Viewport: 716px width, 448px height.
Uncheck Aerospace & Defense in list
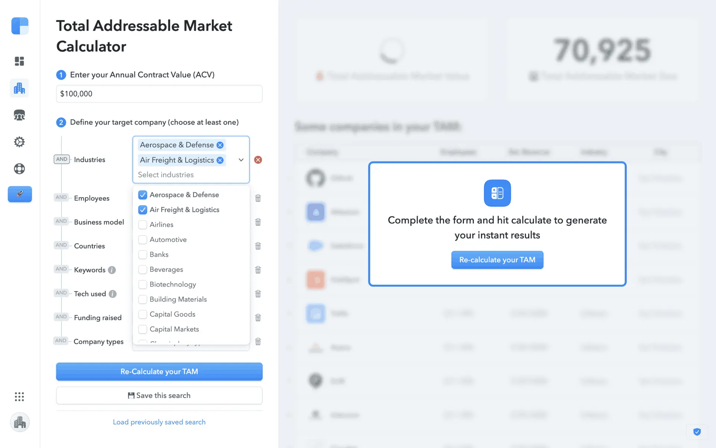(142, 195)
